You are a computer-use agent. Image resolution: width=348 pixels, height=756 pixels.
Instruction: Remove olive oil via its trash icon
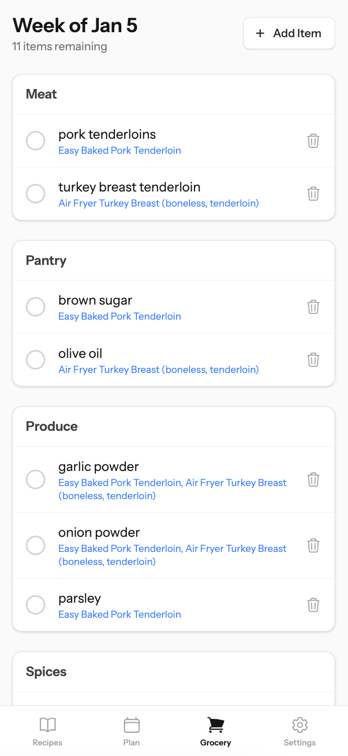point(313,360)
